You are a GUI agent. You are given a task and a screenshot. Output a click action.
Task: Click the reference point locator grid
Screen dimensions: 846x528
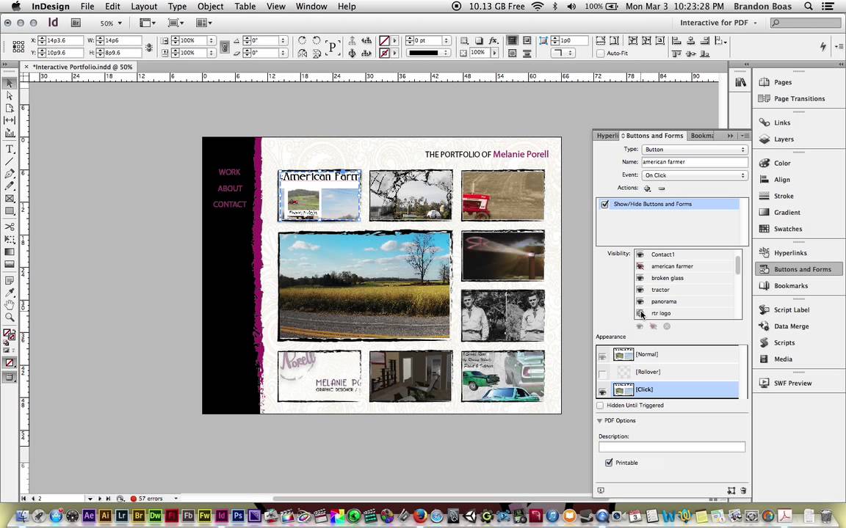tap(18, 46)
